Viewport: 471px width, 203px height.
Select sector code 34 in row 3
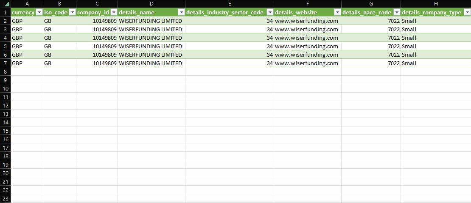coord(230,29)
